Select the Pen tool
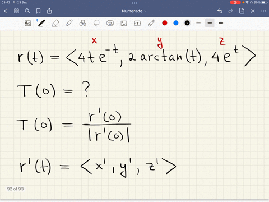Screen dimensions: 269x202 (41, 23)
